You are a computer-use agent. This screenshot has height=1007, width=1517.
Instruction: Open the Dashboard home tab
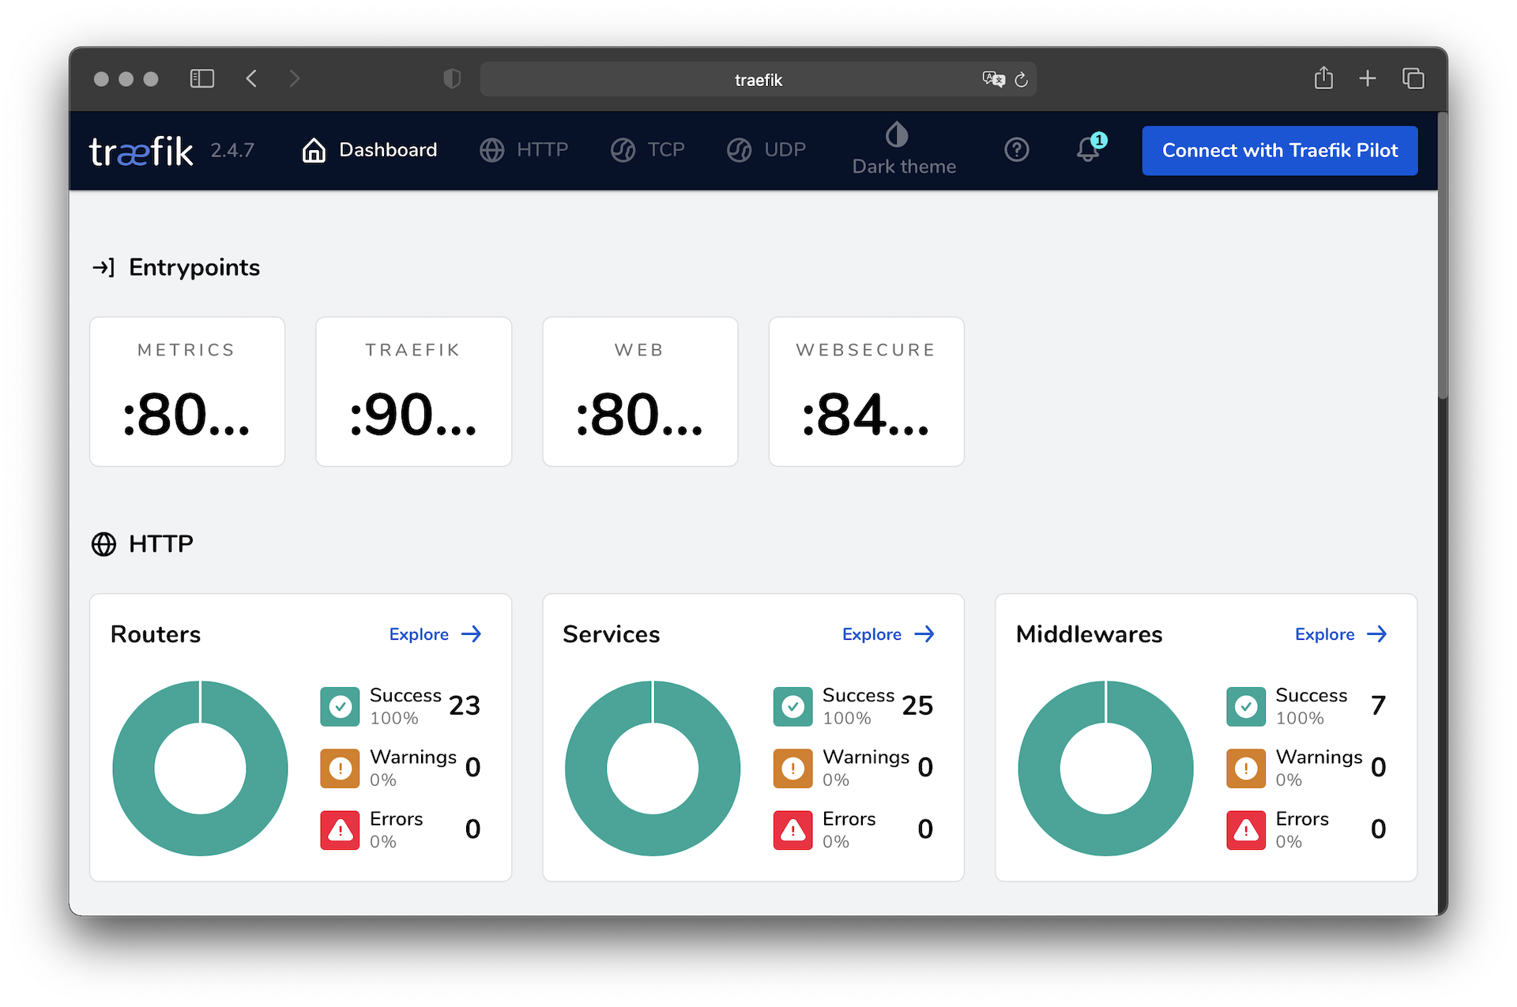(369, 150)
